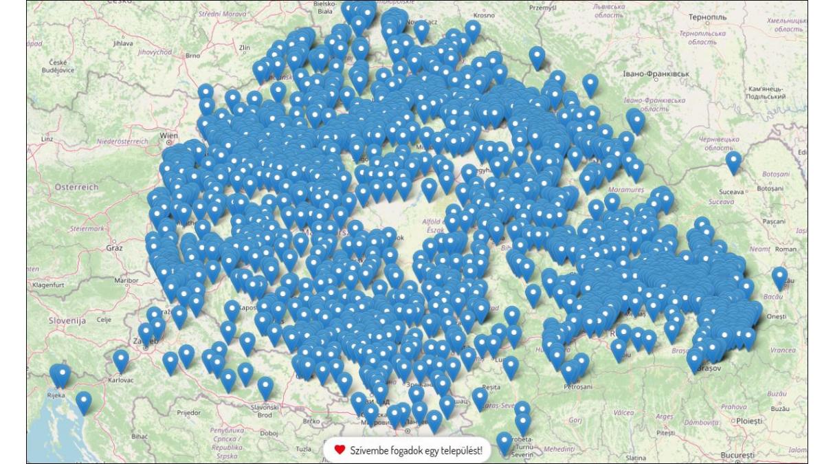
Task: Select the Adriatic coast marker south of Rijeka
Action: coord(84,402)
